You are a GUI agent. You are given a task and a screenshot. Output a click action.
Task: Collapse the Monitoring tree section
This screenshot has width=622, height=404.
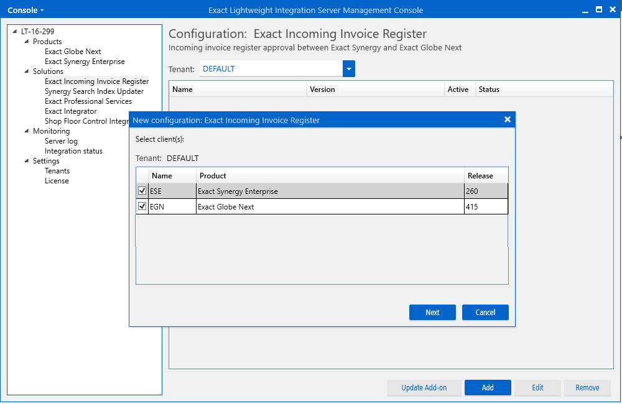[x=27, y=131]
